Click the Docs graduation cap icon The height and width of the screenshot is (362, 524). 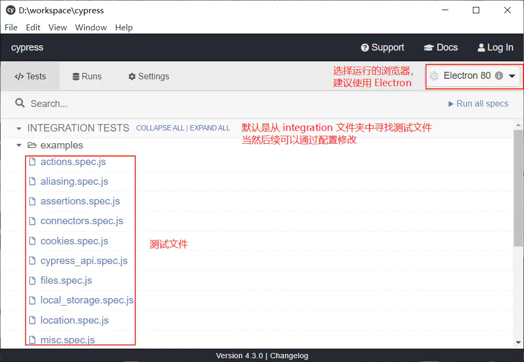pos(429,48)
